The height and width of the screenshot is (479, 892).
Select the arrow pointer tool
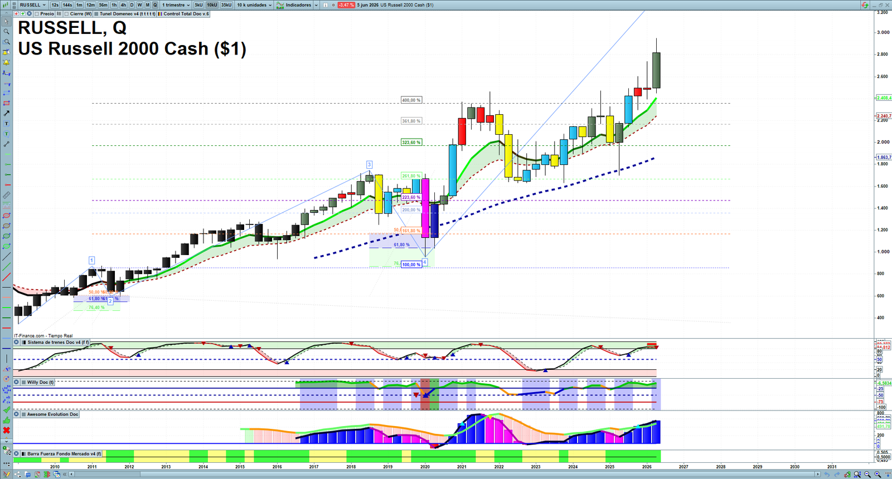click(x=6, y=21)
